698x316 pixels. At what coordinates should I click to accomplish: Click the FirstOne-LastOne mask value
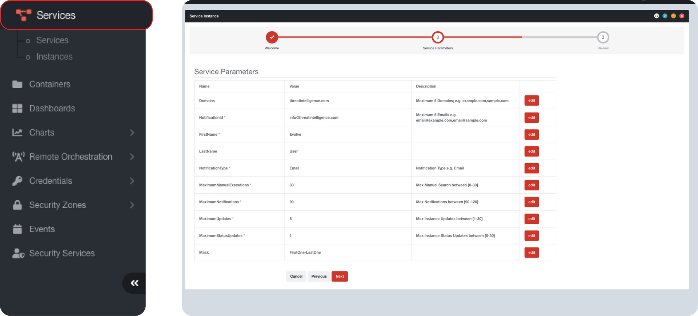[305, 253]
